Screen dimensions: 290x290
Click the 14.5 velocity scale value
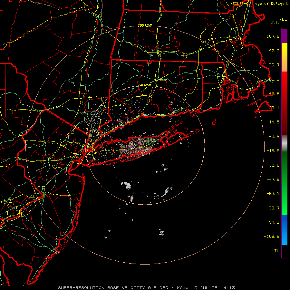[x=274, y=122]
